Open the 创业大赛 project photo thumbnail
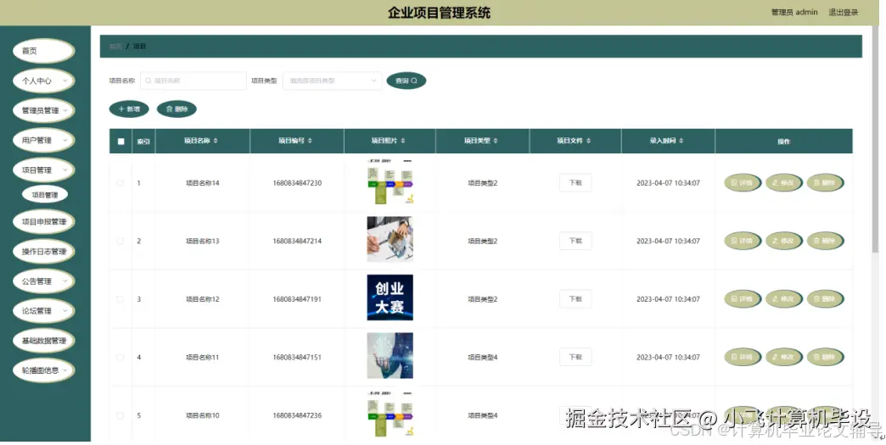The width and height of the screenshot is (886, 445). [390, 298]
